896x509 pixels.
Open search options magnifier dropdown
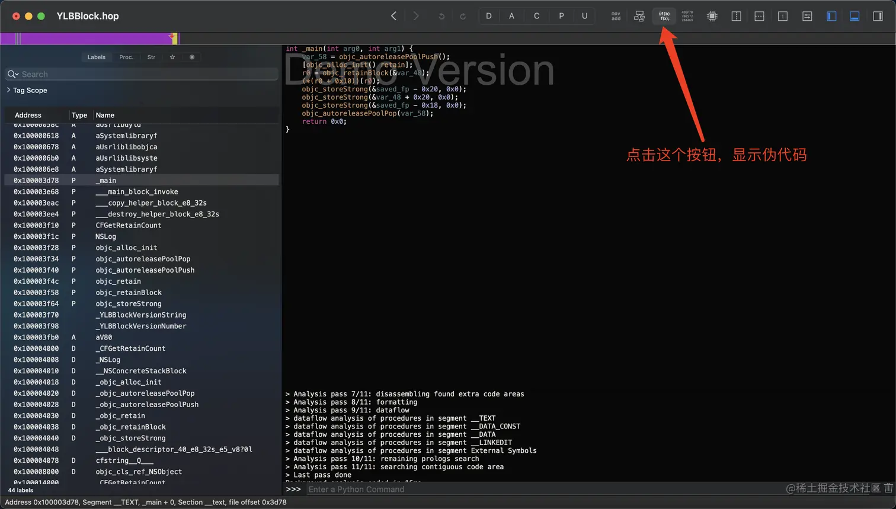[x=12, y=74]
